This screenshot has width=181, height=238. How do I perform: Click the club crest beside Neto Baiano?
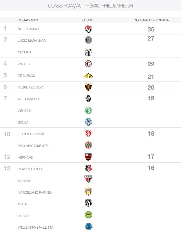pyautogui.click(x=88, y=29)
